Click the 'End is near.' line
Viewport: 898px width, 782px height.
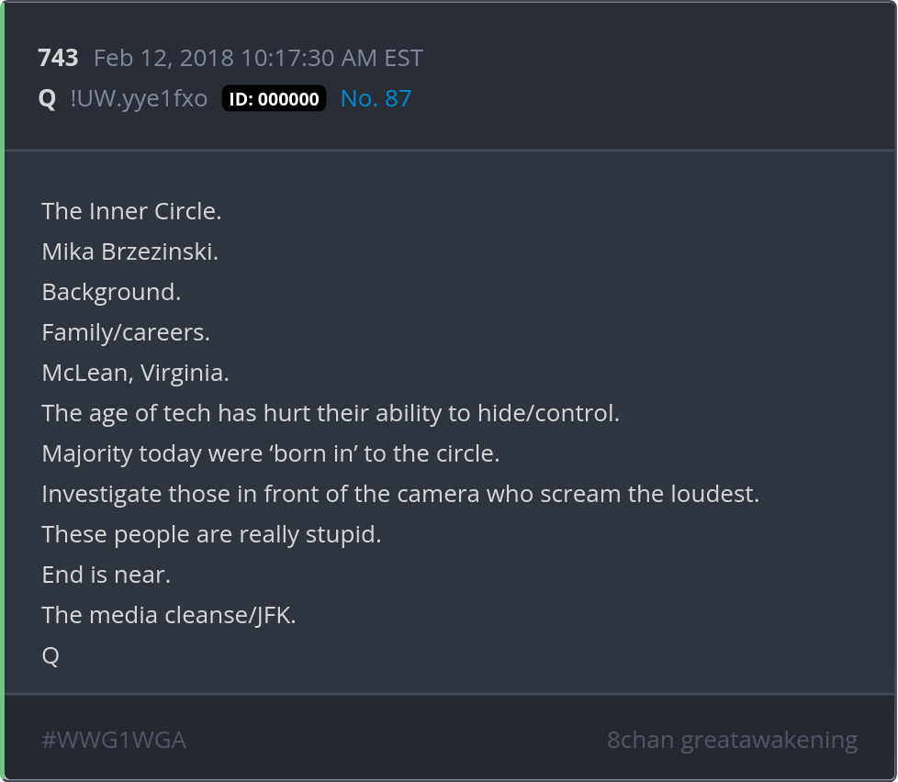(107, 575)
